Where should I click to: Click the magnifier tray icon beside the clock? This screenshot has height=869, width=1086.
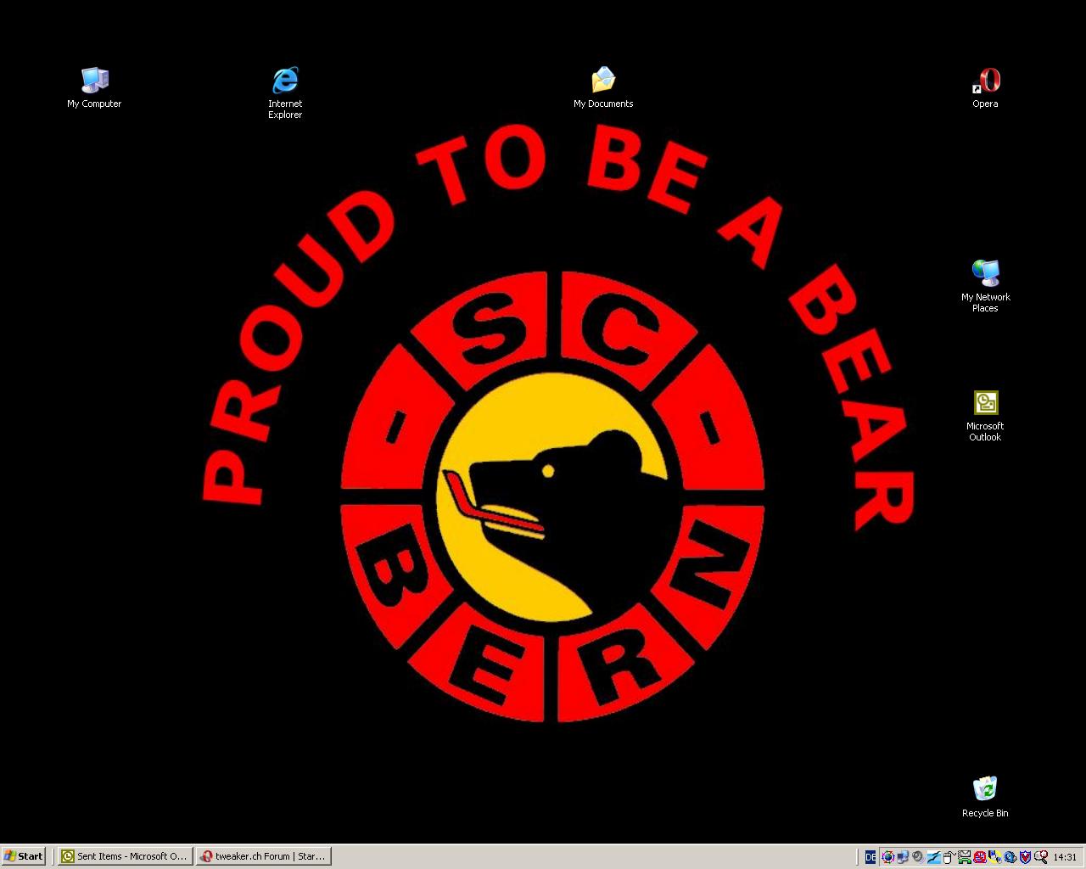click(x=1041, y=857)
